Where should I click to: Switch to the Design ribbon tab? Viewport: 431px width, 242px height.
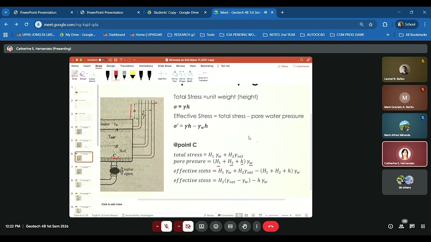click(111, 66)
